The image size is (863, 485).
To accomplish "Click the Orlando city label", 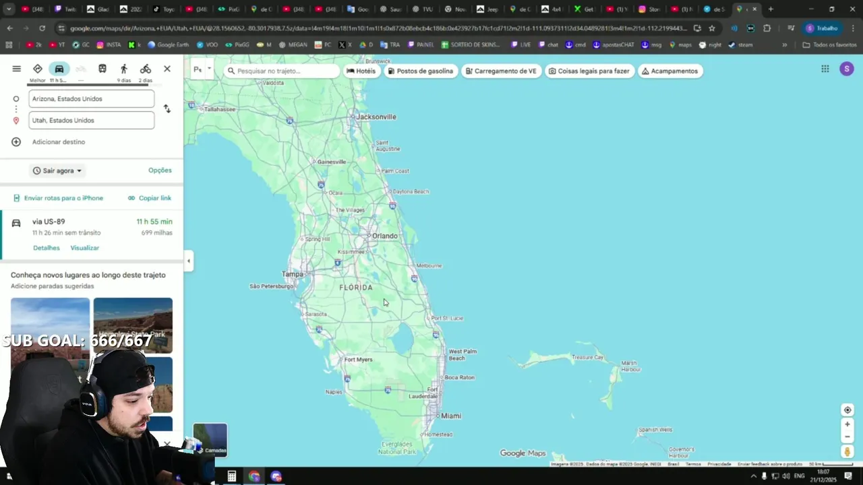I will click(385, 236).
